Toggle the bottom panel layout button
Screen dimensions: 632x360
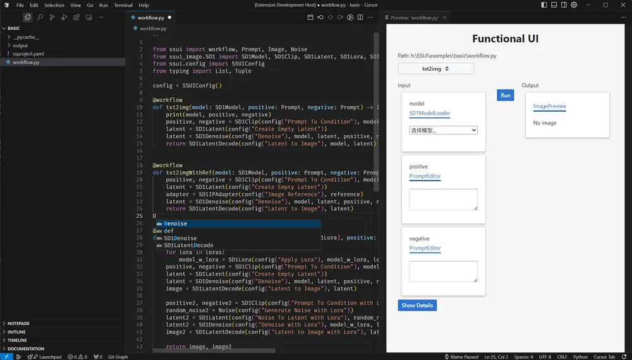point(553,5)
